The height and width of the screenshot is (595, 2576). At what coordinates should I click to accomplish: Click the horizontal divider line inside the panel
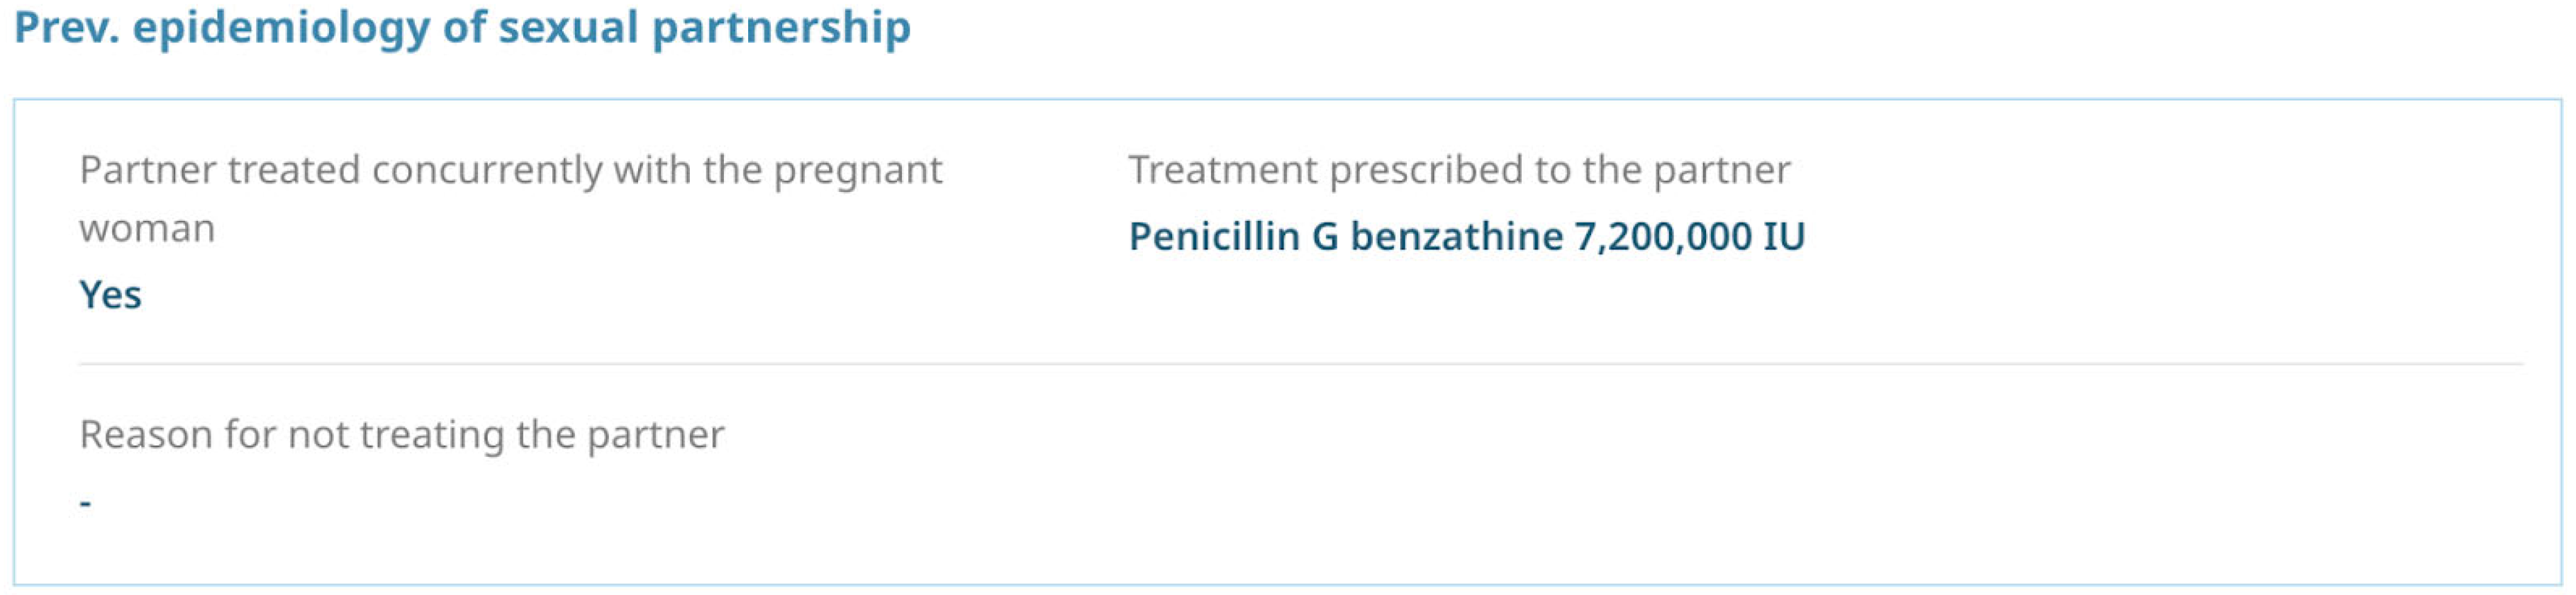[x=1300, y=364]
